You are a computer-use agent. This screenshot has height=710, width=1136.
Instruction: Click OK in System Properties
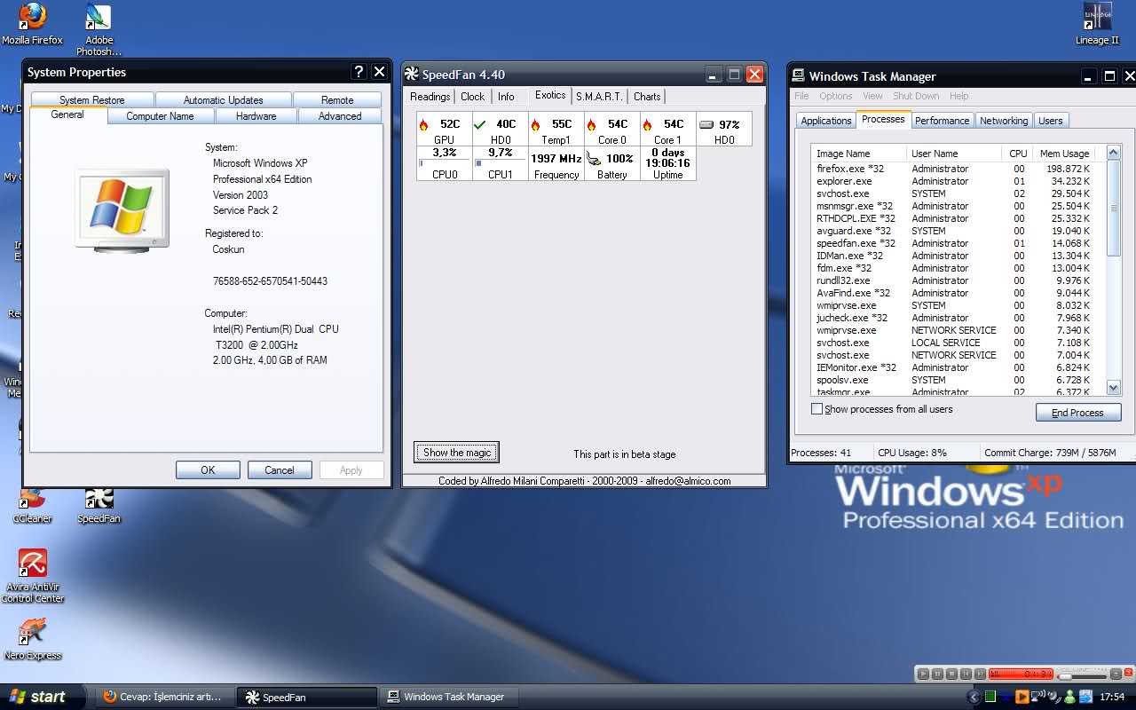pyautogui.click(x=208, y=469)
